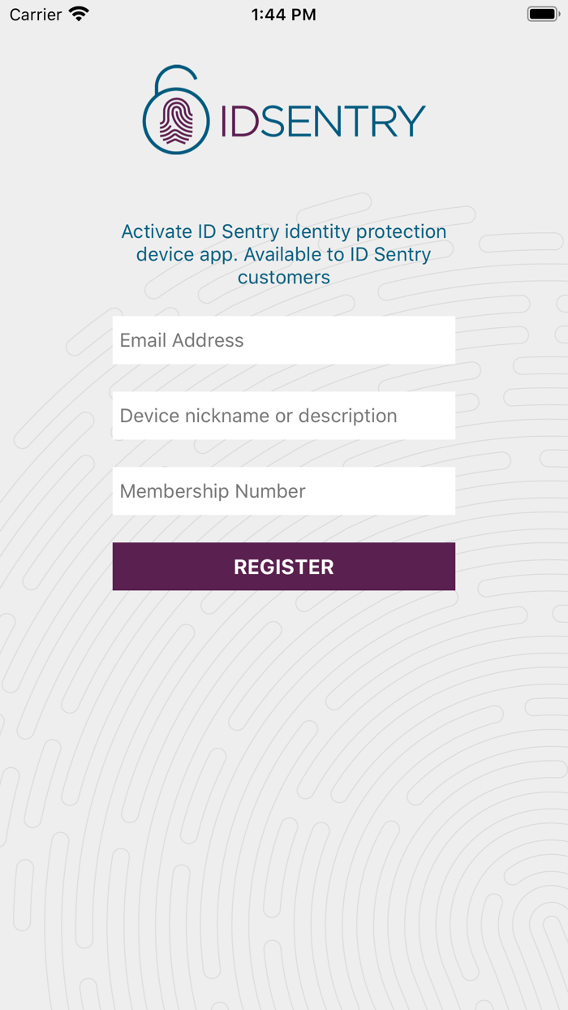Click the Email Address placeholder text
This screenshot has height=1010, width=568.
180,339
